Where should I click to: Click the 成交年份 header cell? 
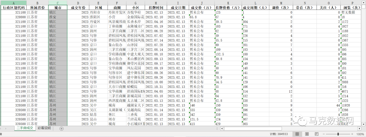78,7
